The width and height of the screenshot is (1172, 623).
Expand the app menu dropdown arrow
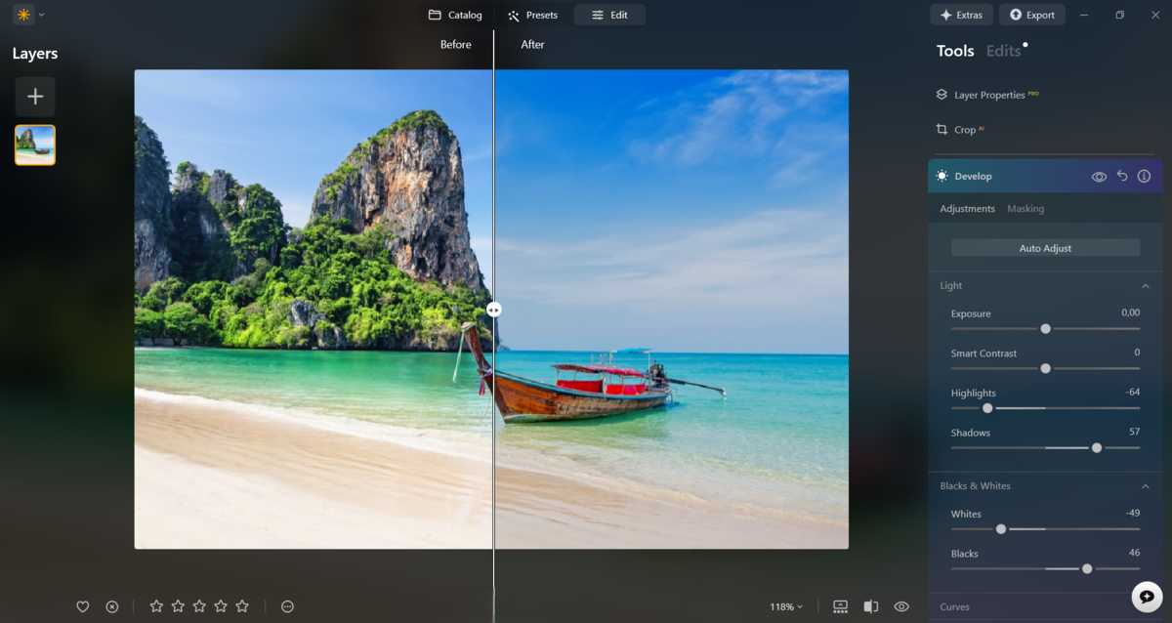(x=42, y=16)
